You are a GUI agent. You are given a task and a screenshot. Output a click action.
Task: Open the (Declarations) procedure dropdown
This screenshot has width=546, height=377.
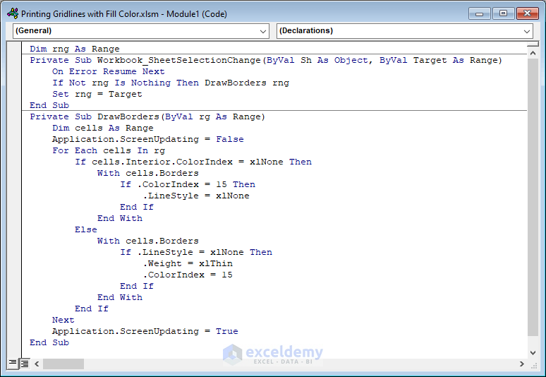405,31
